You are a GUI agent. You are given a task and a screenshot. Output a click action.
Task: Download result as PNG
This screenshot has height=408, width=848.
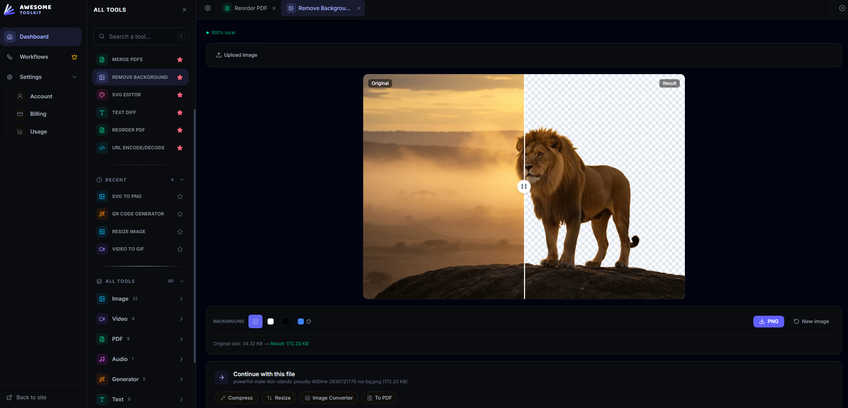click(x=768, y=321)
